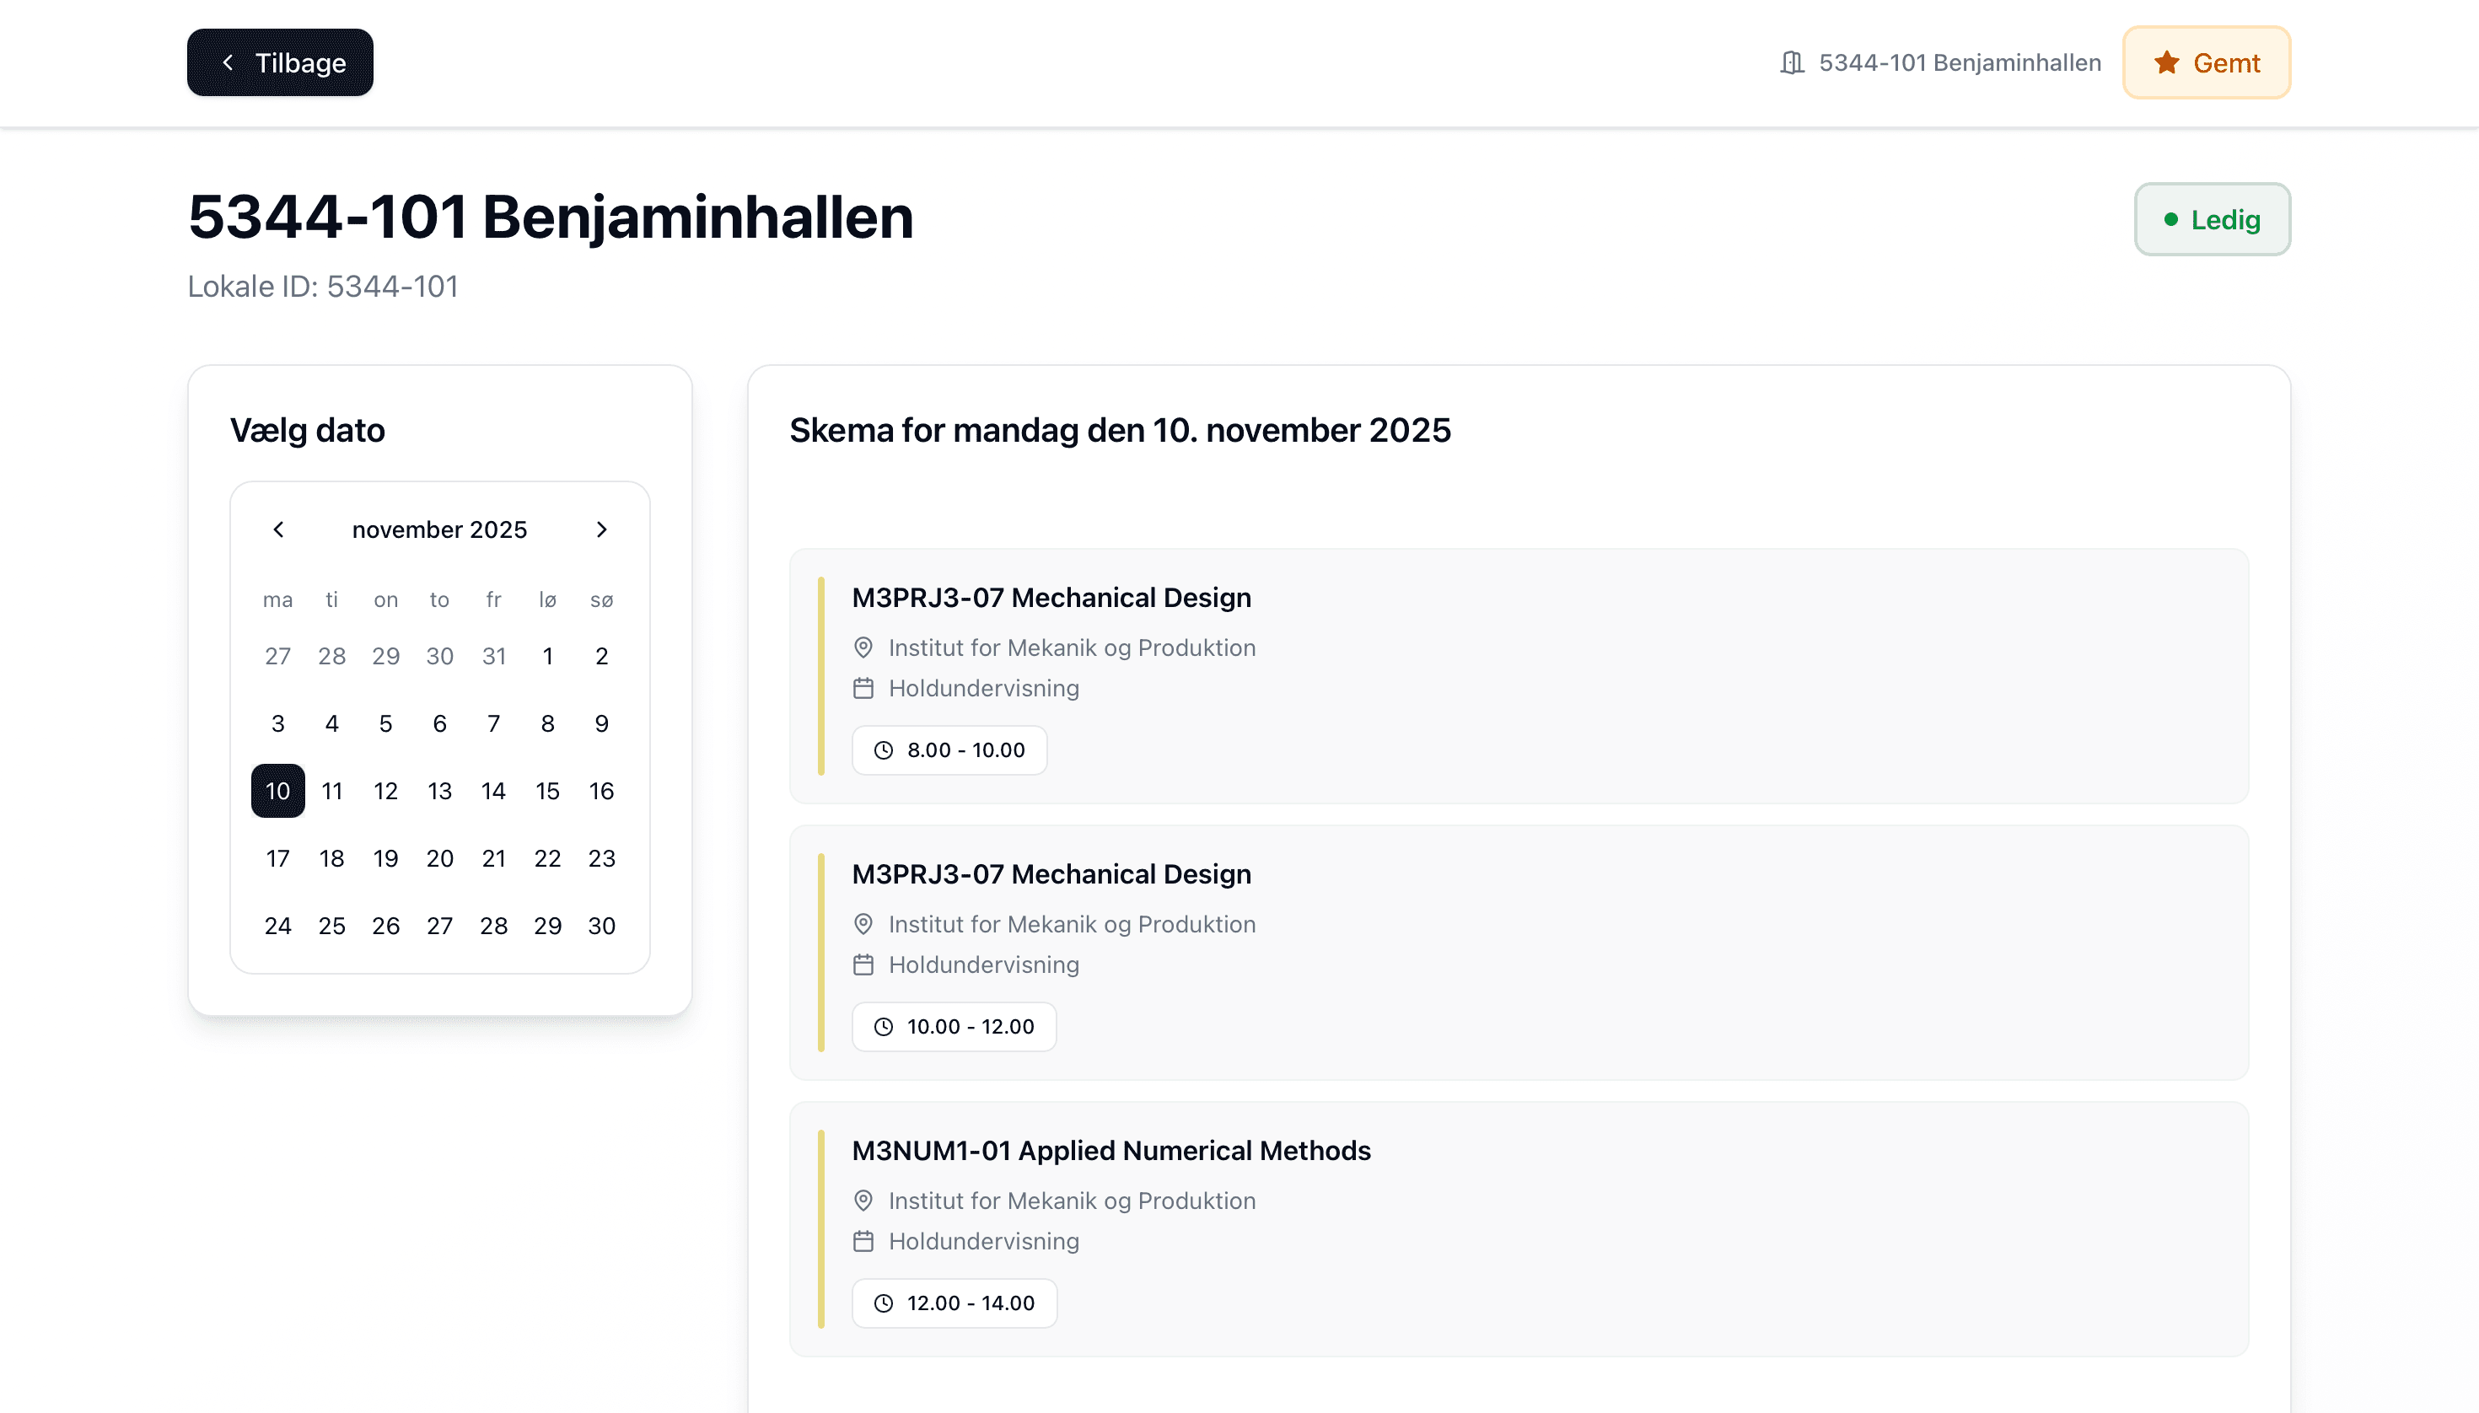Image resolution: width=2479 pixels, height=1413 pixels.
Task: Click the clock icon on the 12.00 - 14.00 badge
Action: (x=882, y=1303)
